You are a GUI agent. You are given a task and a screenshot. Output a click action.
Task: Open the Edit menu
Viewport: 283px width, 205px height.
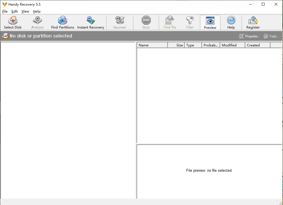coord(15,11)
